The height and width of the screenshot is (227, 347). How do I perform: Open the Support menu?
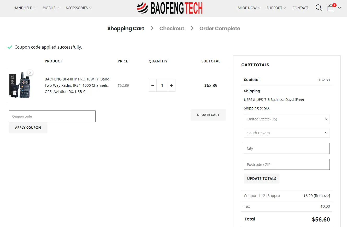[276, 8]
